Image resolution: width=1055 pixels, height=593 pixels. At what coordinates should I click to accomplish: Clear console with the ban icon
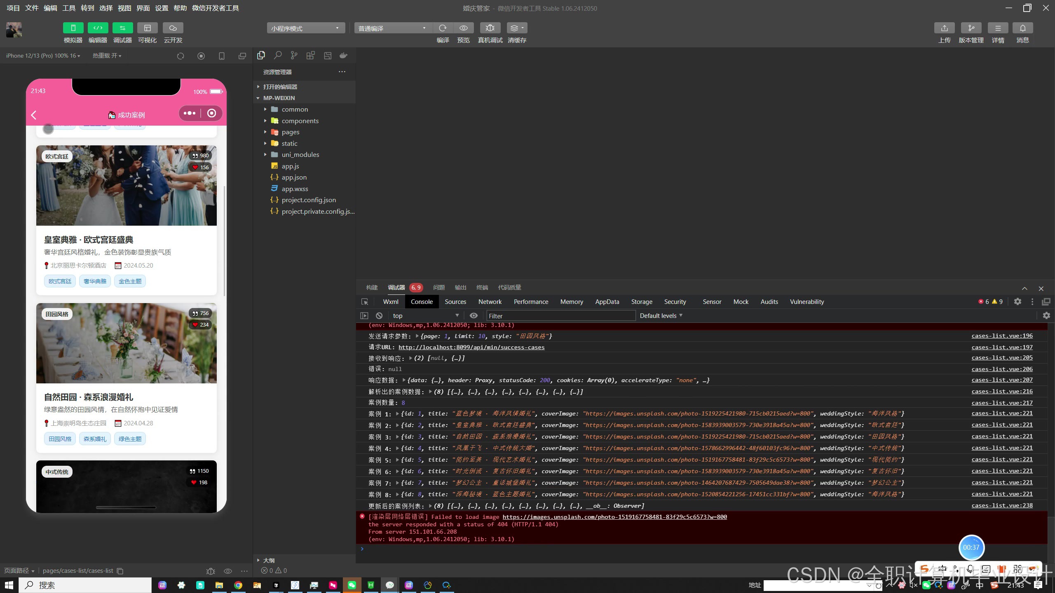point(379,315)
